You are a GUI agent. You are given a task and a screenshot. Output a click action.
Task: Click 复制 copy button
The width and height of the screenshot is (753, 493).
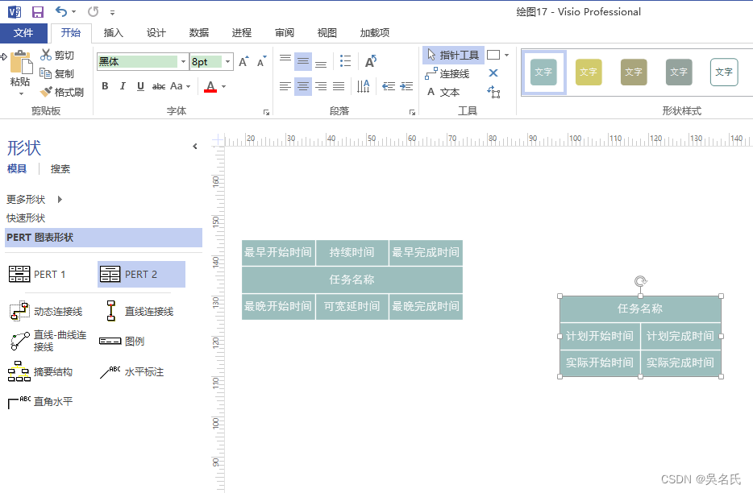click(x=57, y=73)
